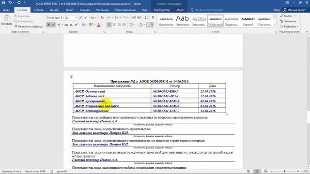Switch to Print Layout view in status bar
This screenshot has height=174, width=310.
[257, 171]
